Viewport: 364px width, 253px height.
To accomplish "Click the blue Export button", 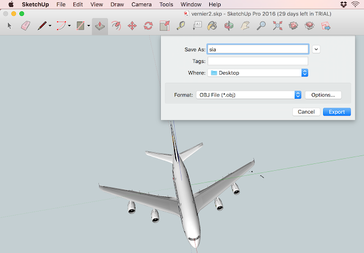I will tap(337, 112).
